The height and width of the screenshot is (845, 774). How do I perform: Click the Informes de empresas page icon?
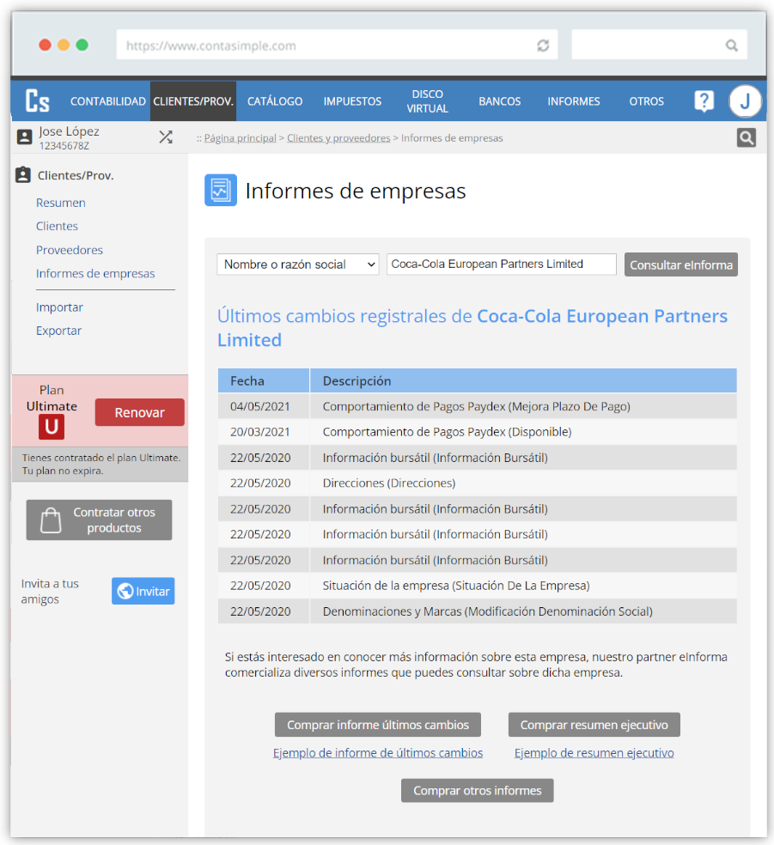[221, 191]
